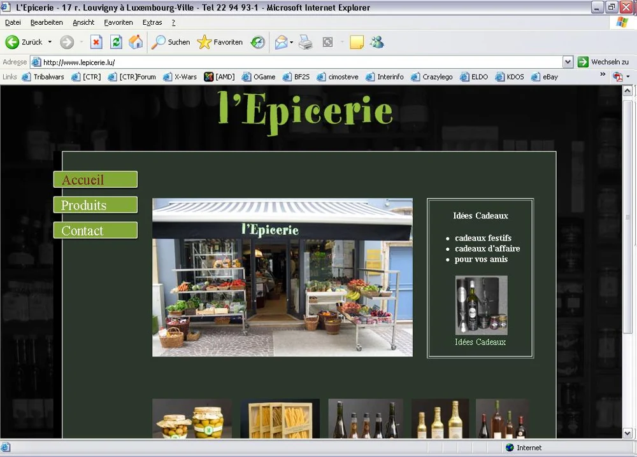Click the Internet zone globe in status bar
The image size is (637, 457).
point(510,447)
